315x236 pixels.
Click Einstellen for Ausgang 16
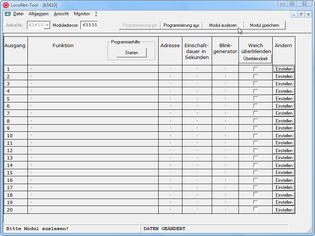click(x=284, y=180)
